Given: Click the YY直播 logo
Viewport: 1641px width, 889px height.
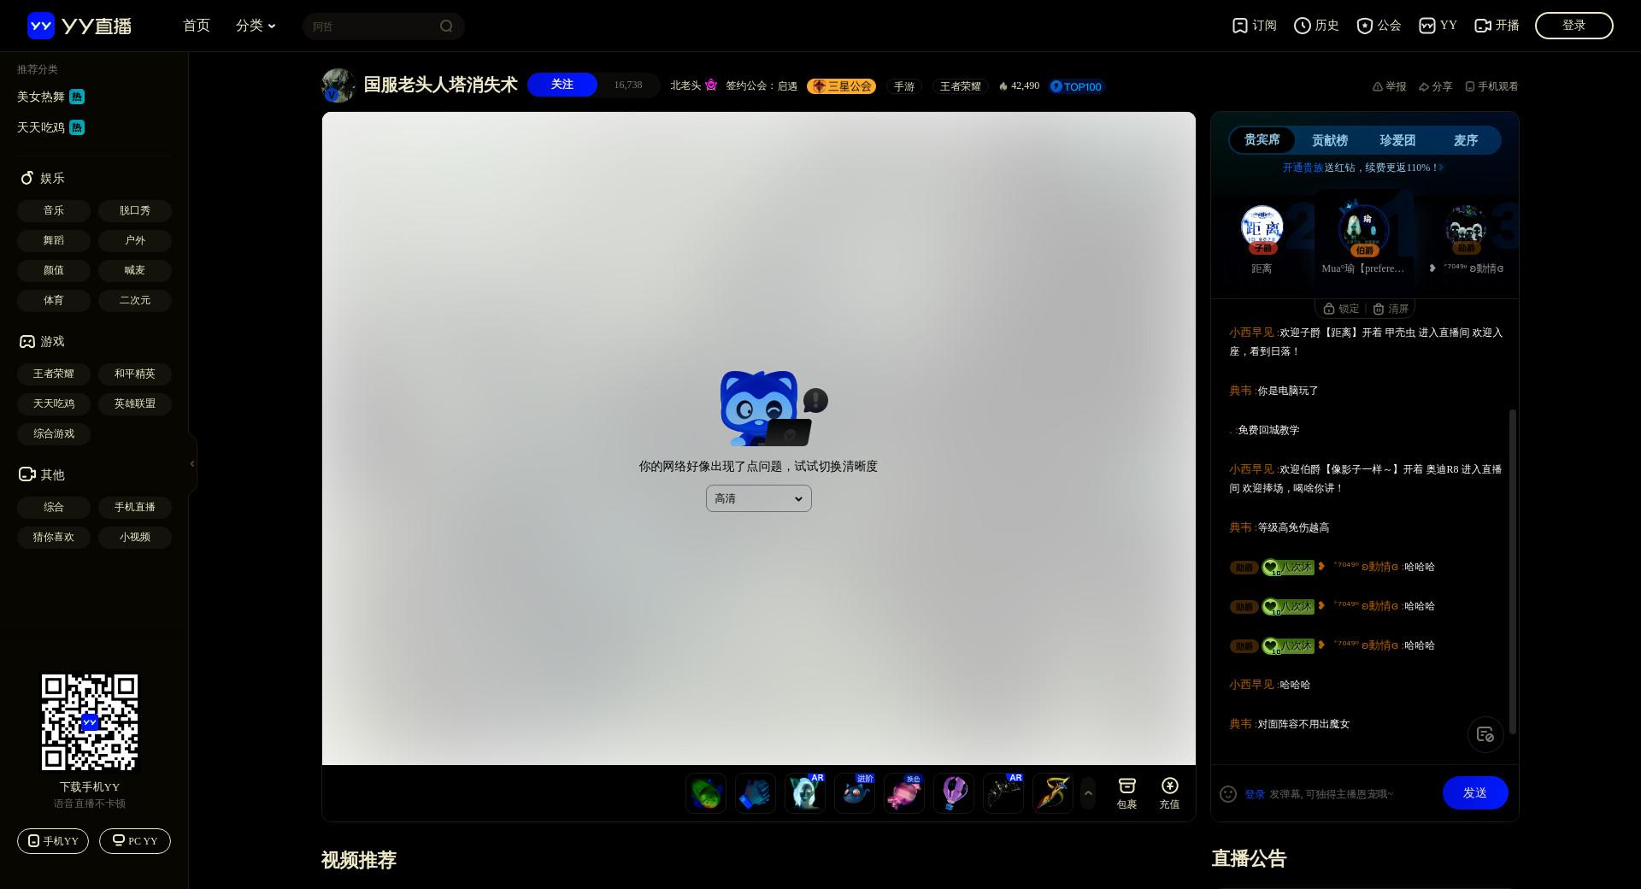Looking at the screenshot, I should (79, 26).
